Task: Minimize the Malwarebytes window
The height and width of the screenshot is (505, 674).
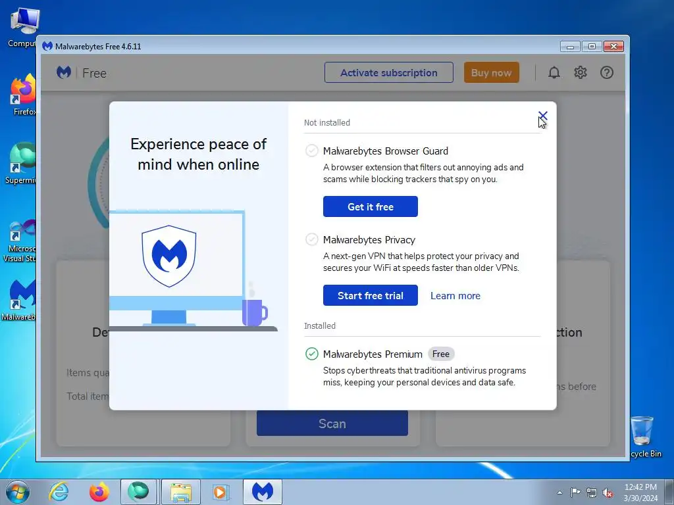Action: [x=570, y=47]
